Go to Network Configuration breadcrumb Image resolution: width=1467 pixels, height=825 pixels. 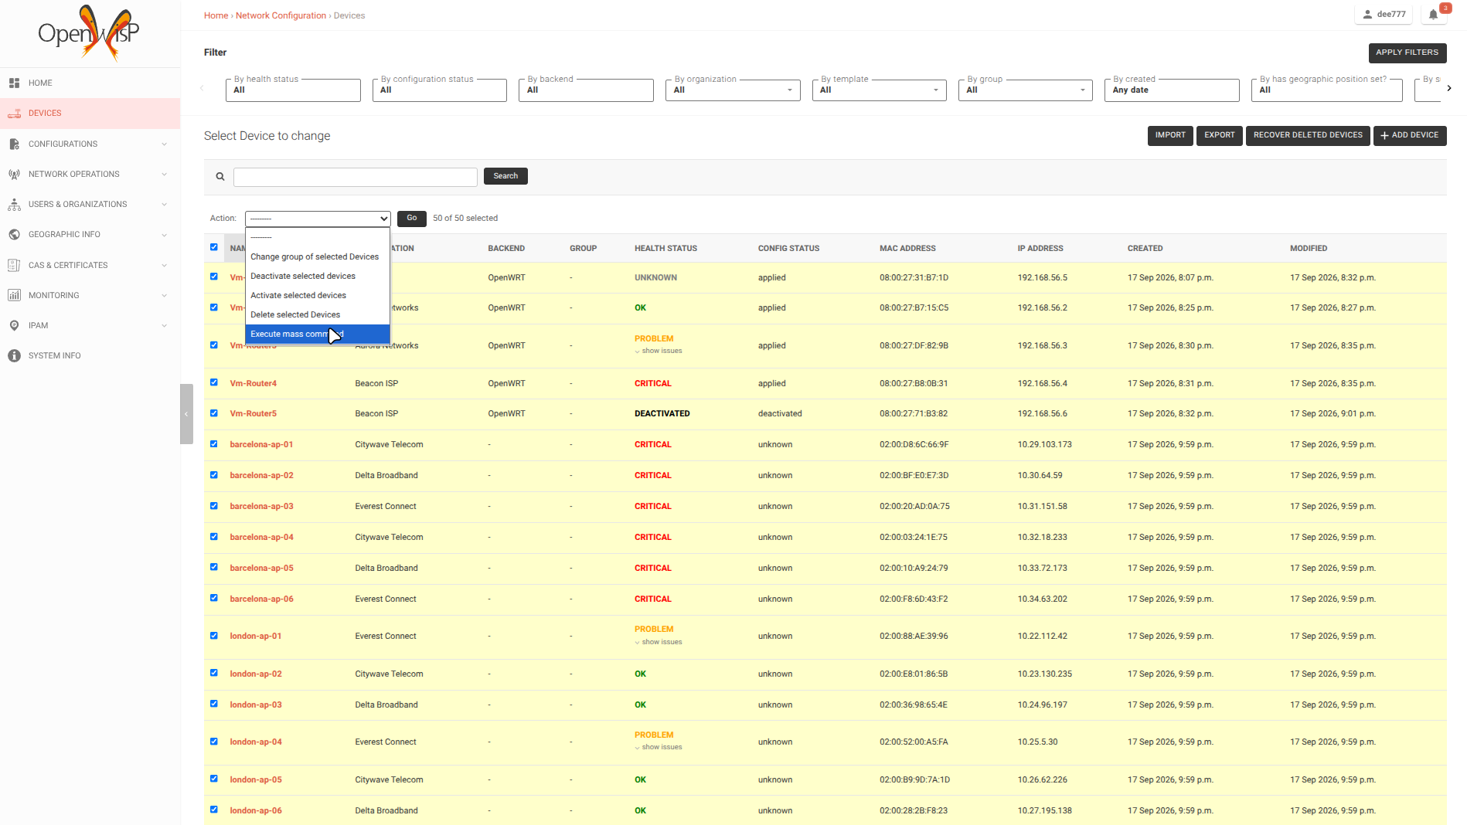coord(281,15)
